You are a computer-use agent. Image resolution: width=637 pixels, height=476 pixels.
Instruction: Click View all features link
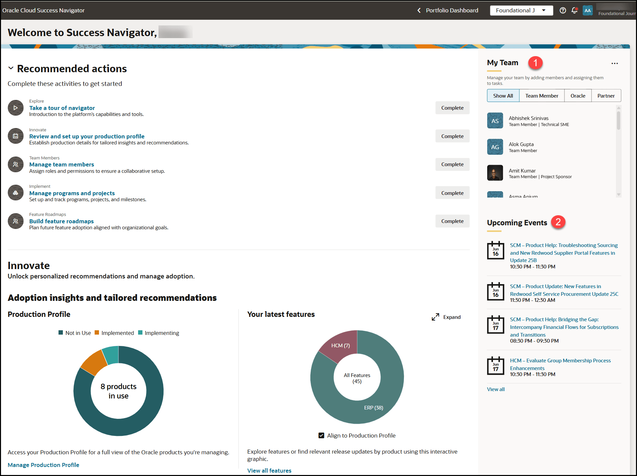[269, 471]
